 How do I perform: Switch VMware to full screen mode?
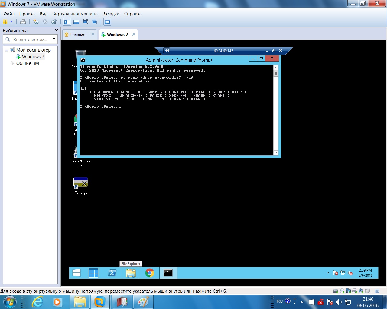pyautogui.click(x=85, y=22)
